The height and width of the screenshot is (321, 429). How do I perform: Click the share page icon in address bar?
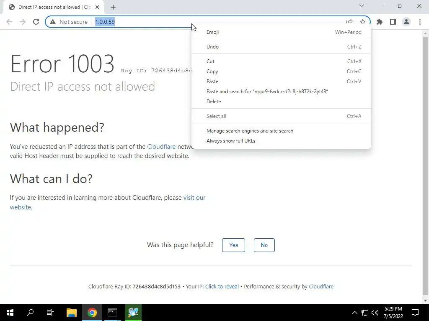tap(349, 22)
